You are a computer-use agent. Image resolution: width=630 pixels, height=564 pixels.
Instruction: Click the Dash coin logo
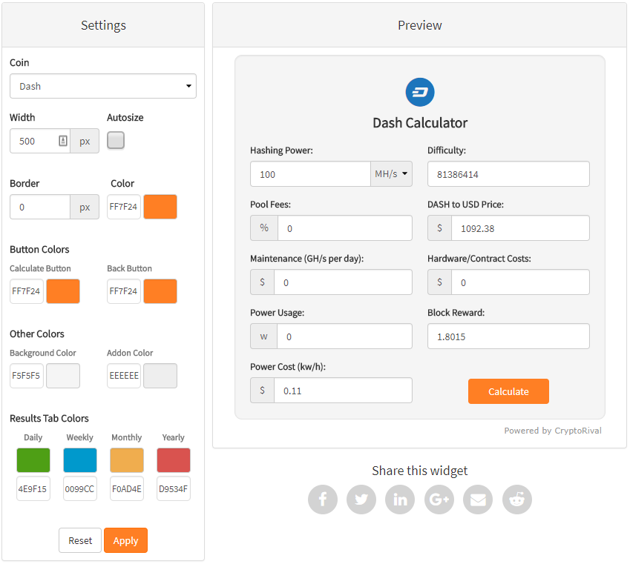click(x=420, y=92)
